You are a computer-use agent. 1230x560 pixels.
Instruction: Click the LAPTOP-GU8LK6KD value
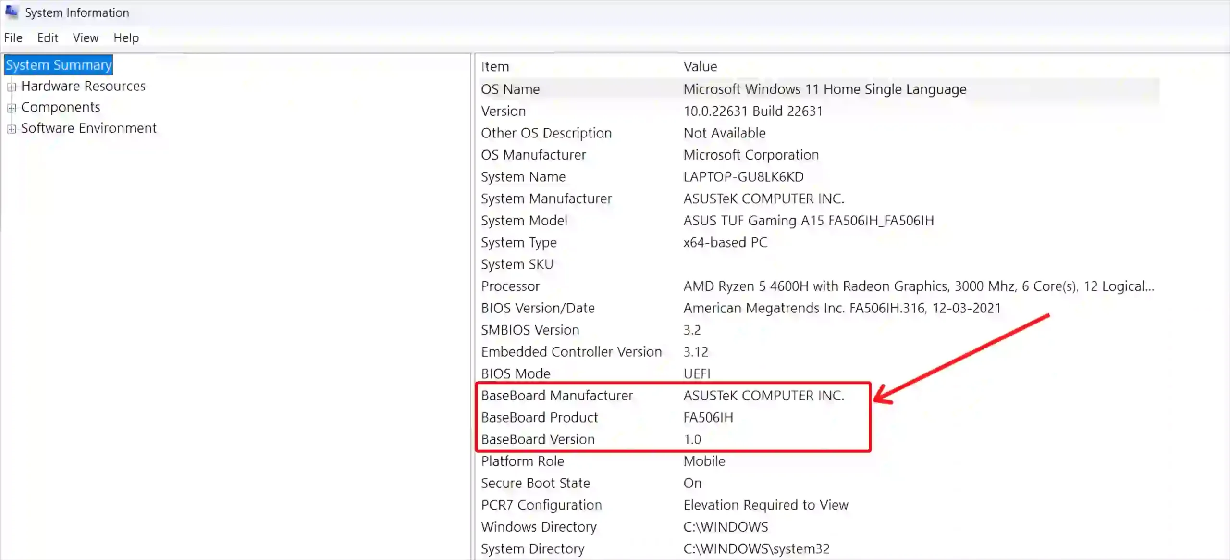(x=743, y=177)
